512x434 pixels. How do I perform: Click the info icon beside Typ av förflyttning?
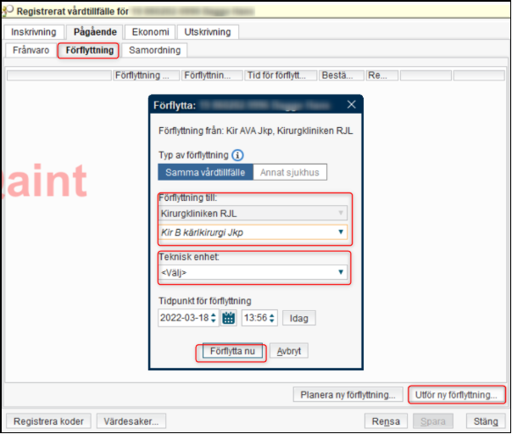coord(238,155)
